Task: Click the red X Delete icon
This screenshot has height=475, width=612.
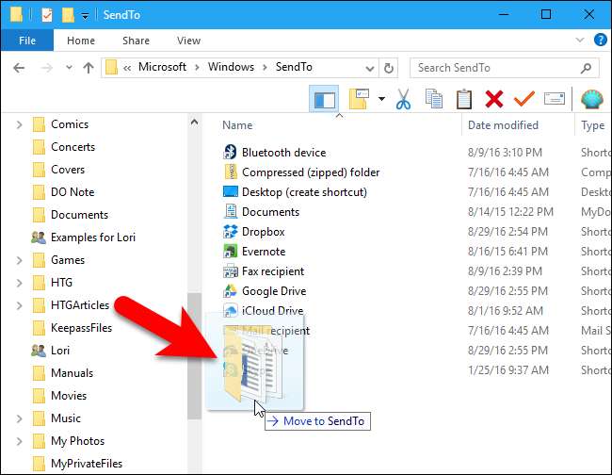Action: coord(493,99)
